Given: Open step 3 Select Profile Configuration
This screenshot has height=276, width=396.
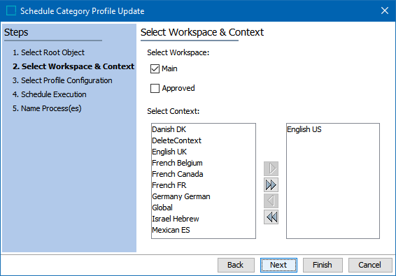Looking at the screenshot, I should coord(62,80).
